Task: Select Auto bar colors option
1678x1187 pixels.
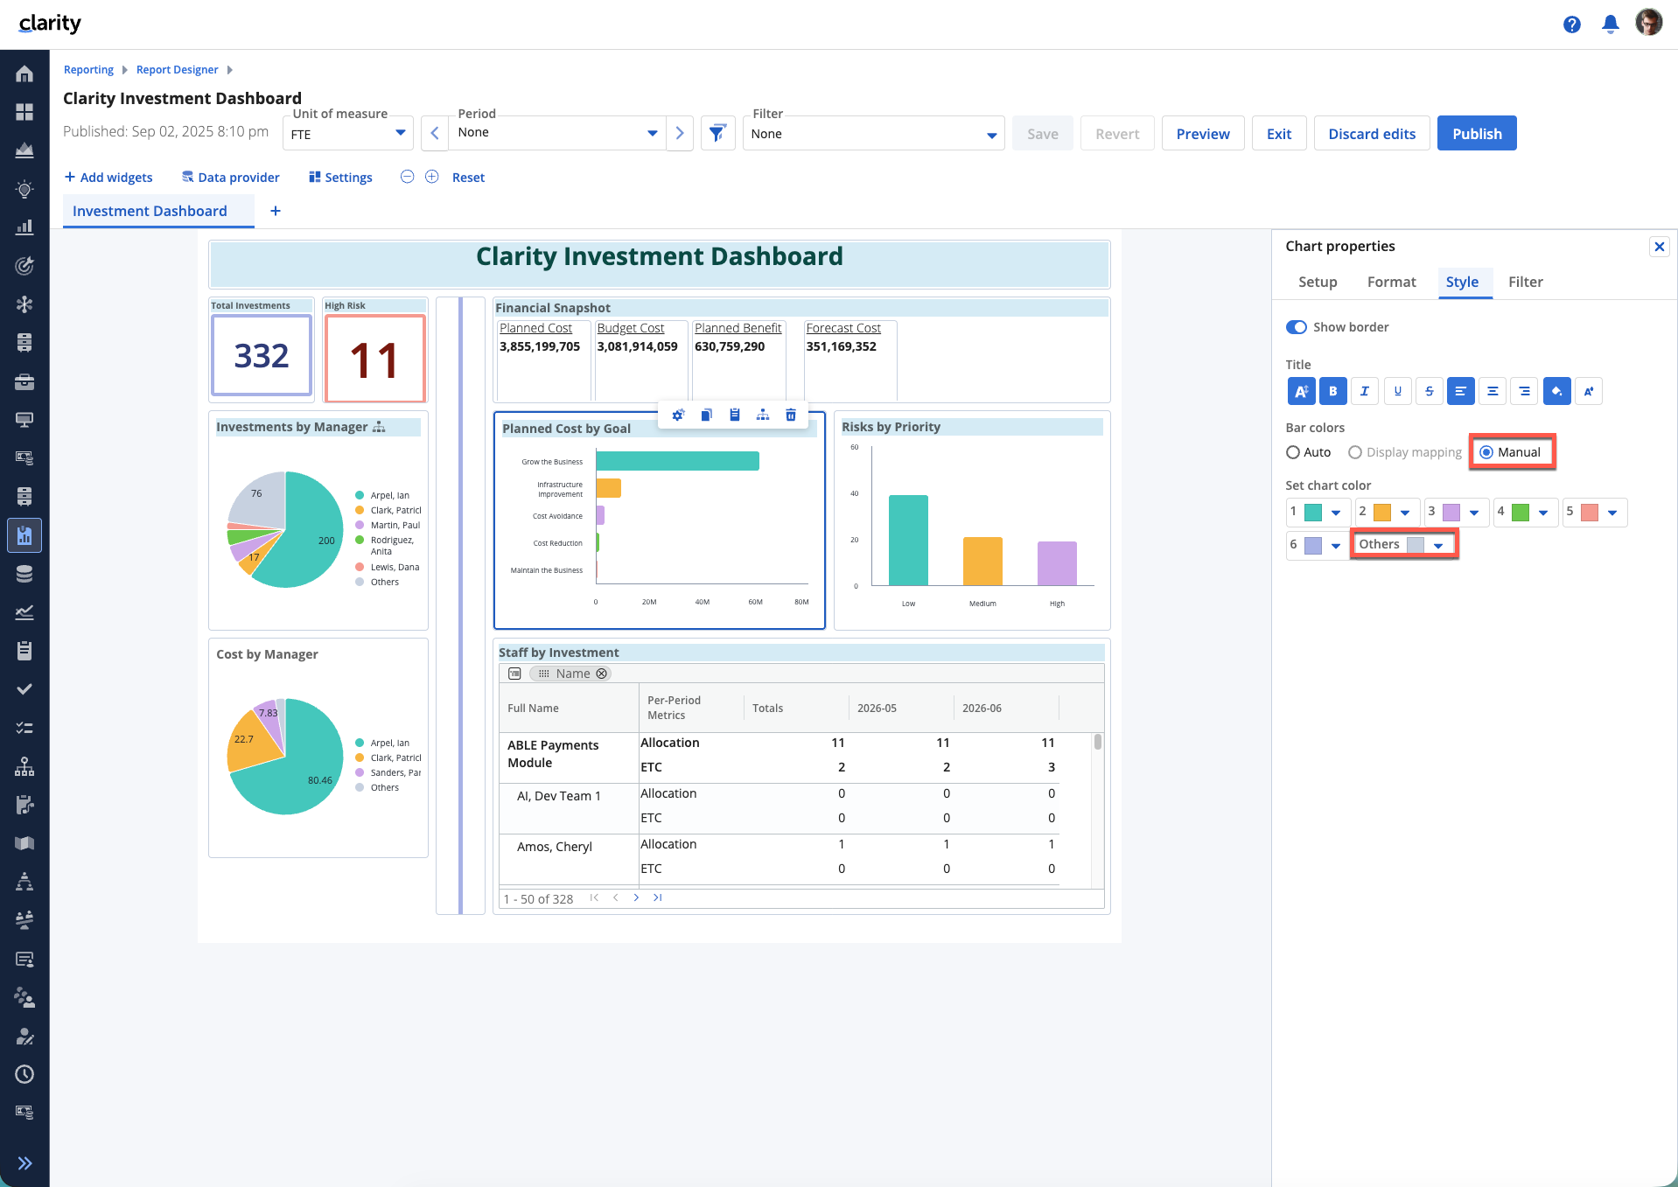Action: click(1292, 452)
